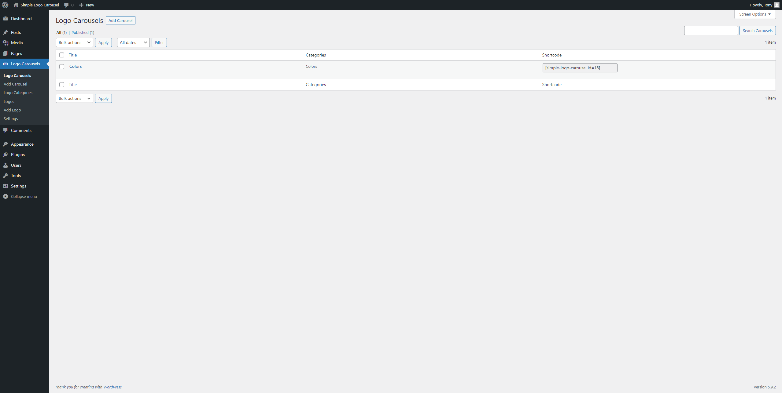782x393 pixels.
Task: Click the Search Carousels button
Action: [x=758, y=31]
